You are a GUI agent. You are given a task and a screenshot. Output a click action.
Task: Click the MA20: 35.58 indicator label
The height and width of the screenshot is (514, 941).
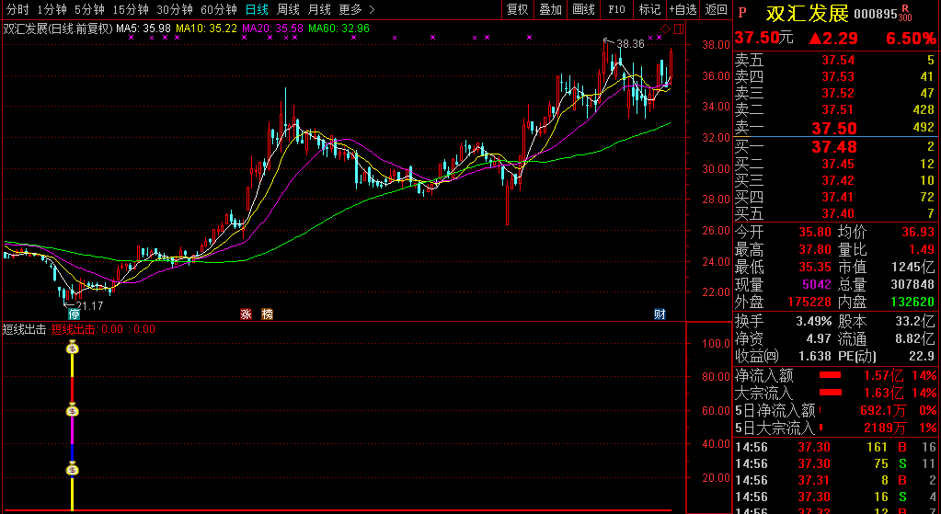point(272,29)
